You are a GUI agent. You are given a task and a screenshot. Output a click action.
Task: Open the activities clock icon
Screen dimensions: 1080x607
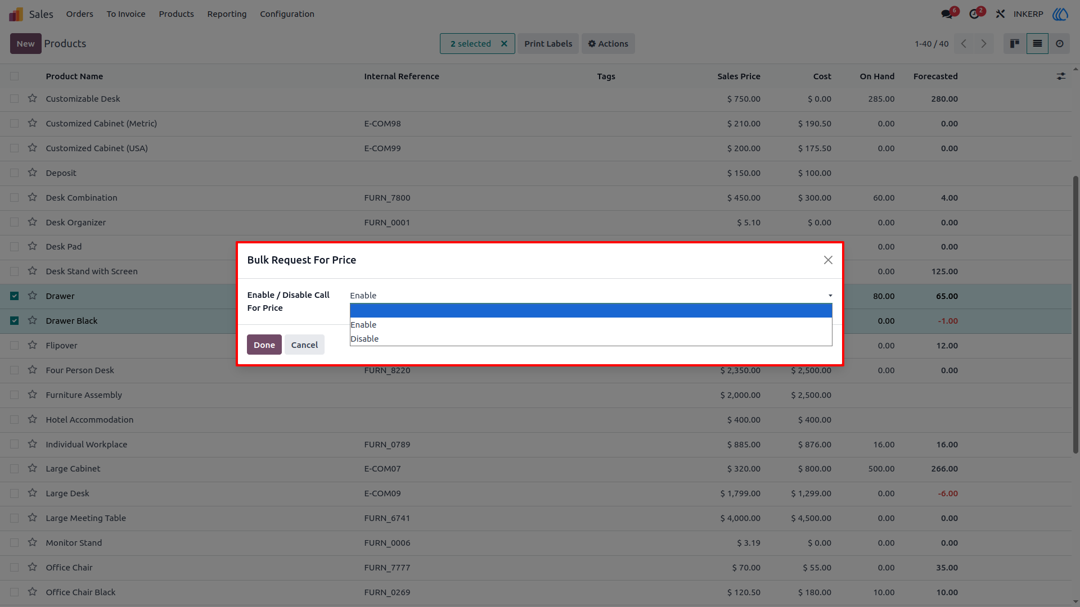coord(974,14)
